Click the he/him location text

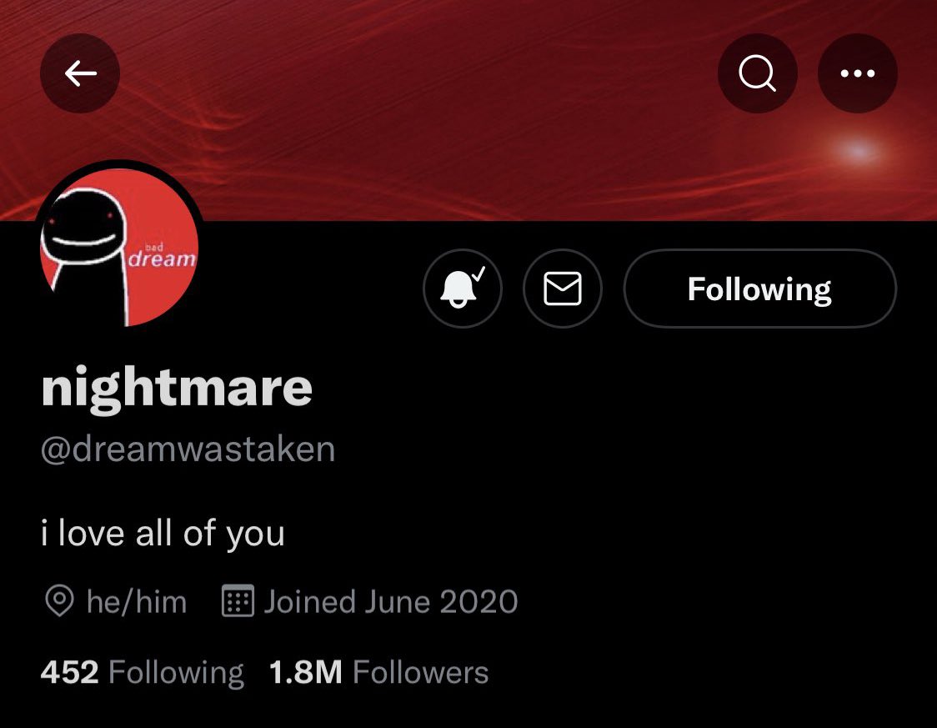tap(137, 601)
